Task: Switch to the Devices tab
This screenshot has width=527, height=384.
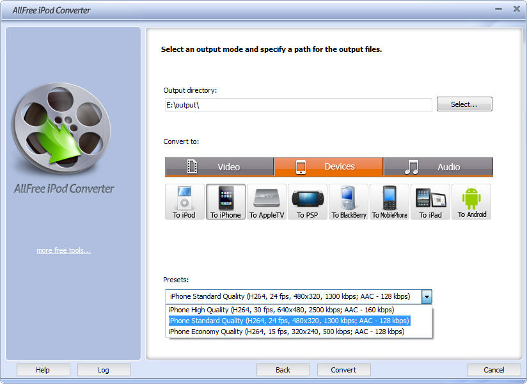Action: (x=329, y=167)
